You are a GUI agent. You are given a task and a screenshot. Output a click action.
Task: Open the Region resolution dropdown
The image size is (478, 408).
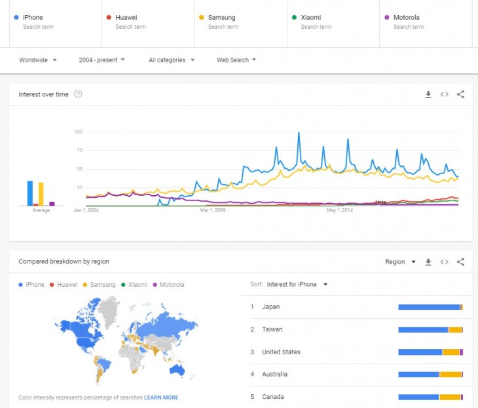pyautogui.click(x=400, y=262)
